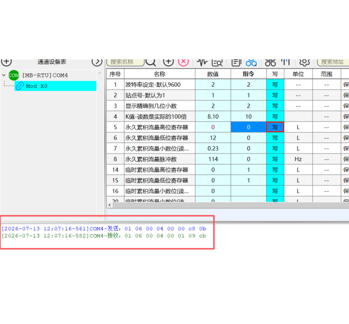Select the name cell 站点号-默认为1
Image resolution: width=349 pixels, height=324 pixels.
pos(160,95)
